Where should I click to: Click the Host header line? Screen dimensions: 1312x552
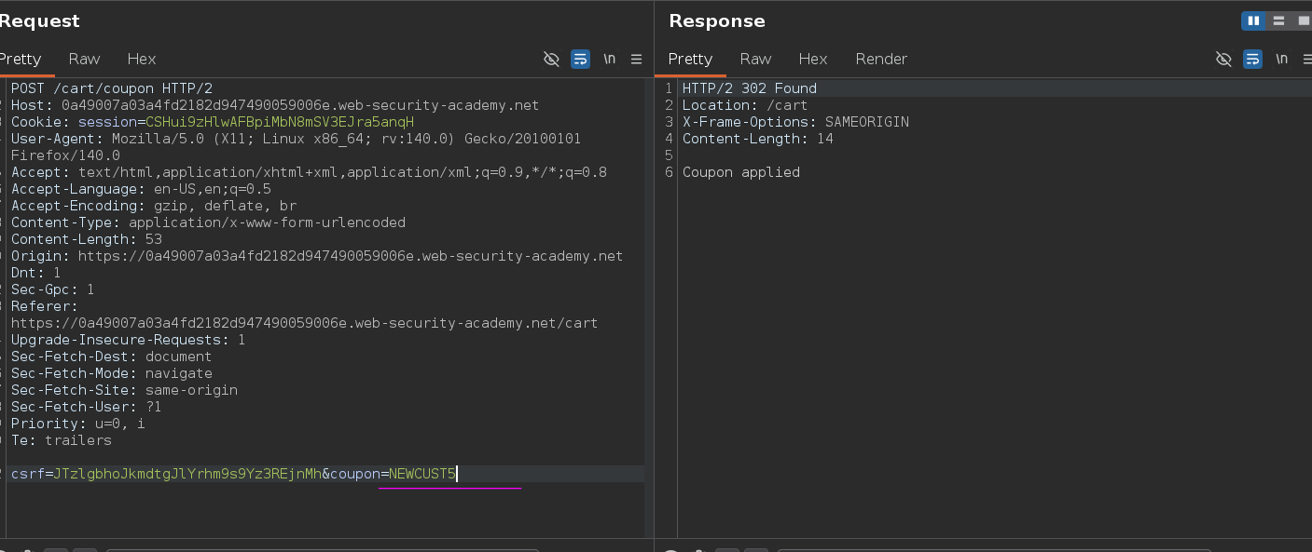[x=275, y=105]
